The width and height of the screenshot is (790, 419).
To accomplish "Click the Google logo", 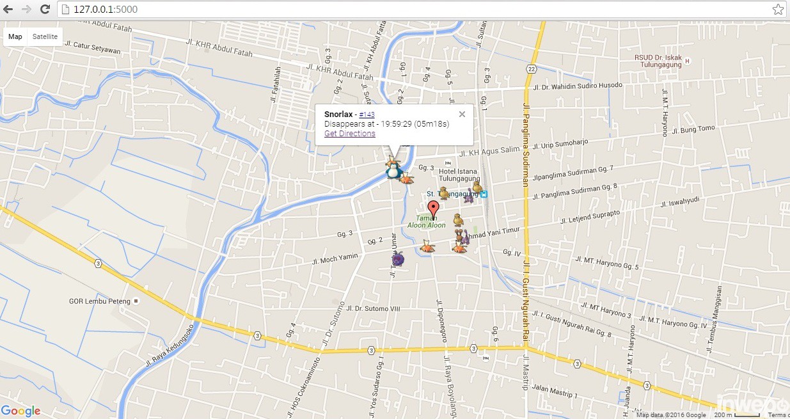I will click(21, 411).
